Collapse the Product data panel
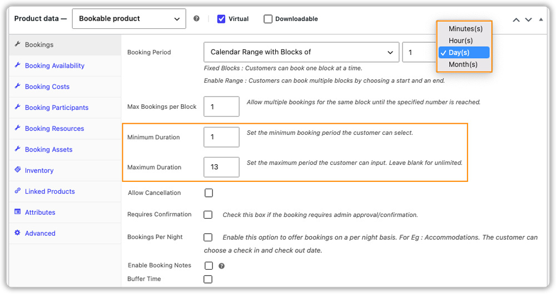The height and width of the screenshot is (294, 556). tap(541, 19)
